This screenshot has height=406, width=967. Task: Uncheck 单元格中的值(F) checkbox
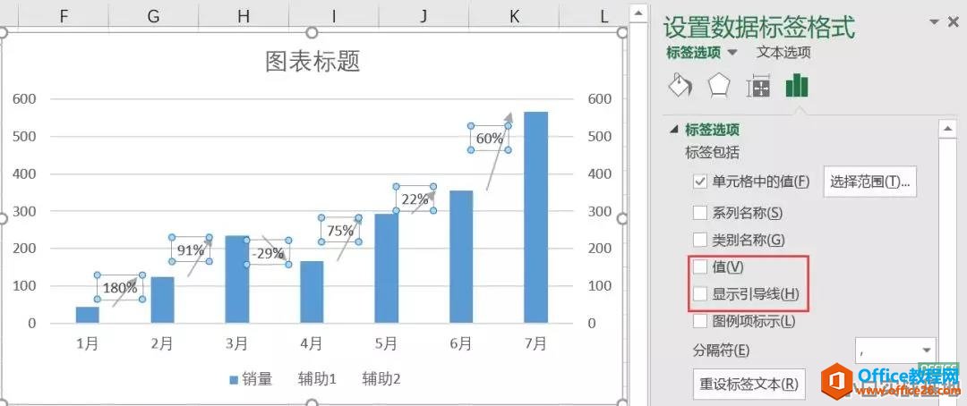pyautogui.click(x=700, y=182)
